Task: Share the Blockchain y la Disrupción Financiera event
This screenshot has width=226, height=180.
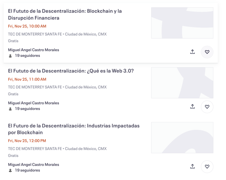Action: pos(192,52)
